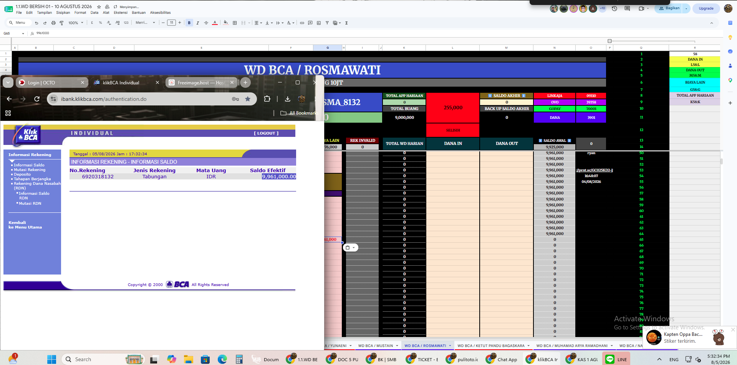Open the text rotation dropdown
Viewport: 737px width, 365px height.
pyautogui.click(x=291, y=23)
